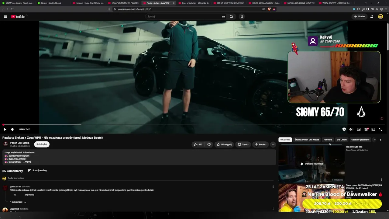Open account avatar menu

coord(380,16)
